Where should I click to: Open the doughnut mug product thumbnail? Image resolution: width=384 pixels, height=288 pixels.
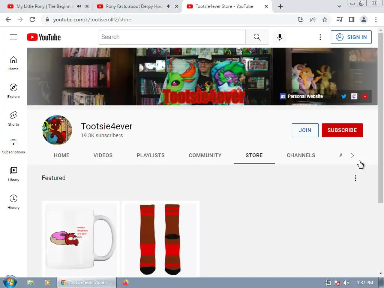tap(81, 239)
